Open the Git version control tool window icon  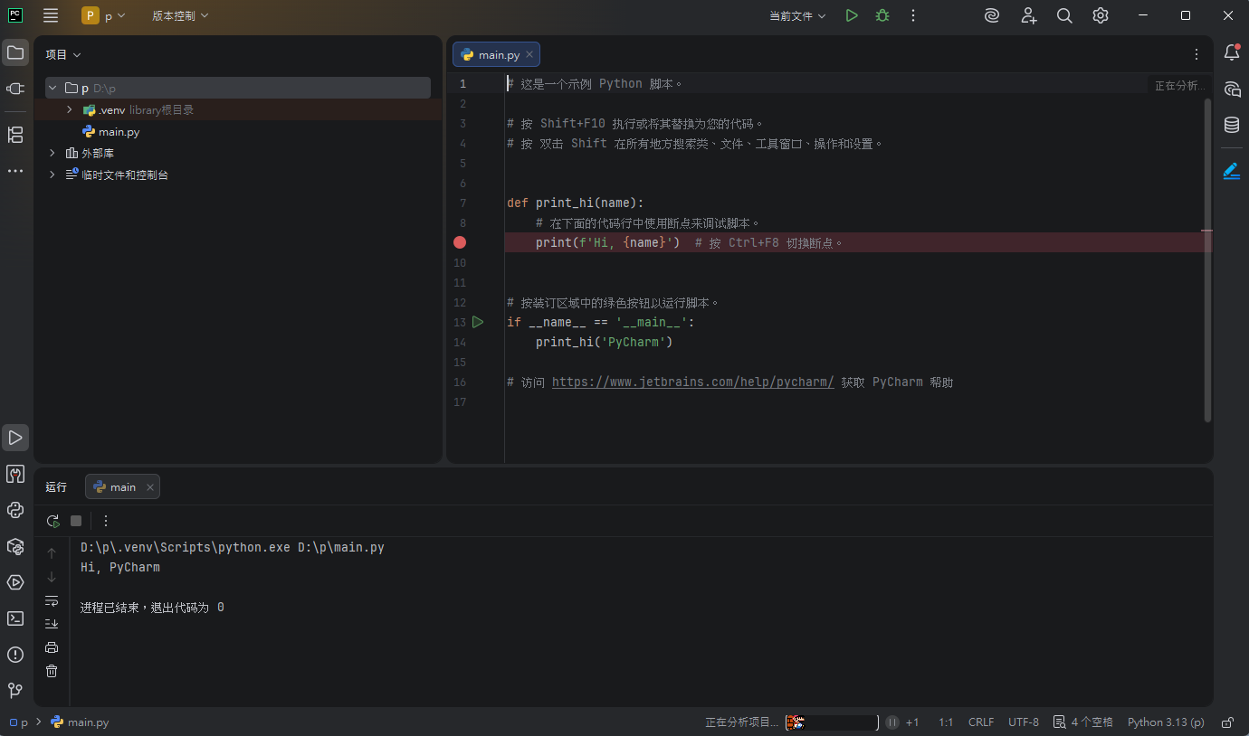click(x=15, y=691)
